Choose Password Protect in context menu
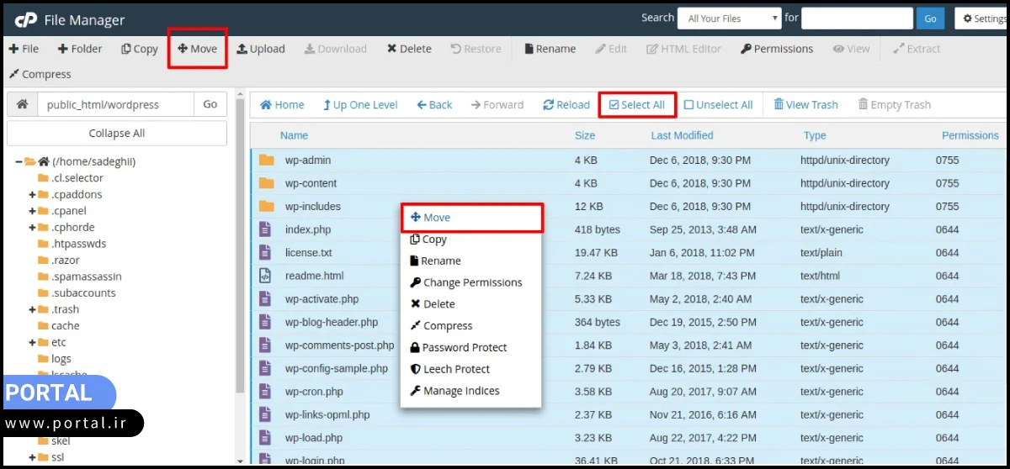The image size is (1010, 469). [x=470, y=348]
